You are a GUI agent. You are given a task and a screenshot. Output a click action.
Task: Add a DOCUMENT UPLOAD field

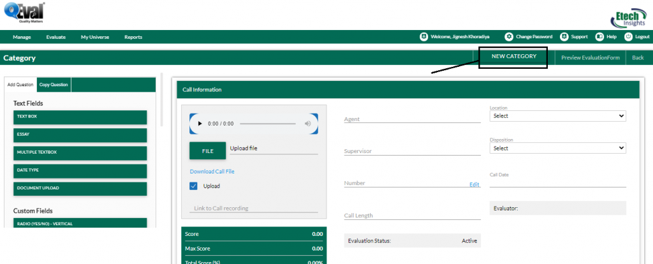[80, 189]
